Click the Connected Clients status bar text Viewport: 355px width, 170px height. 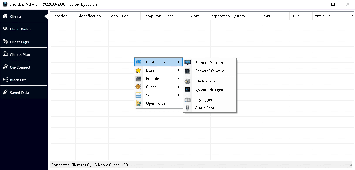(x=71, y=165)
